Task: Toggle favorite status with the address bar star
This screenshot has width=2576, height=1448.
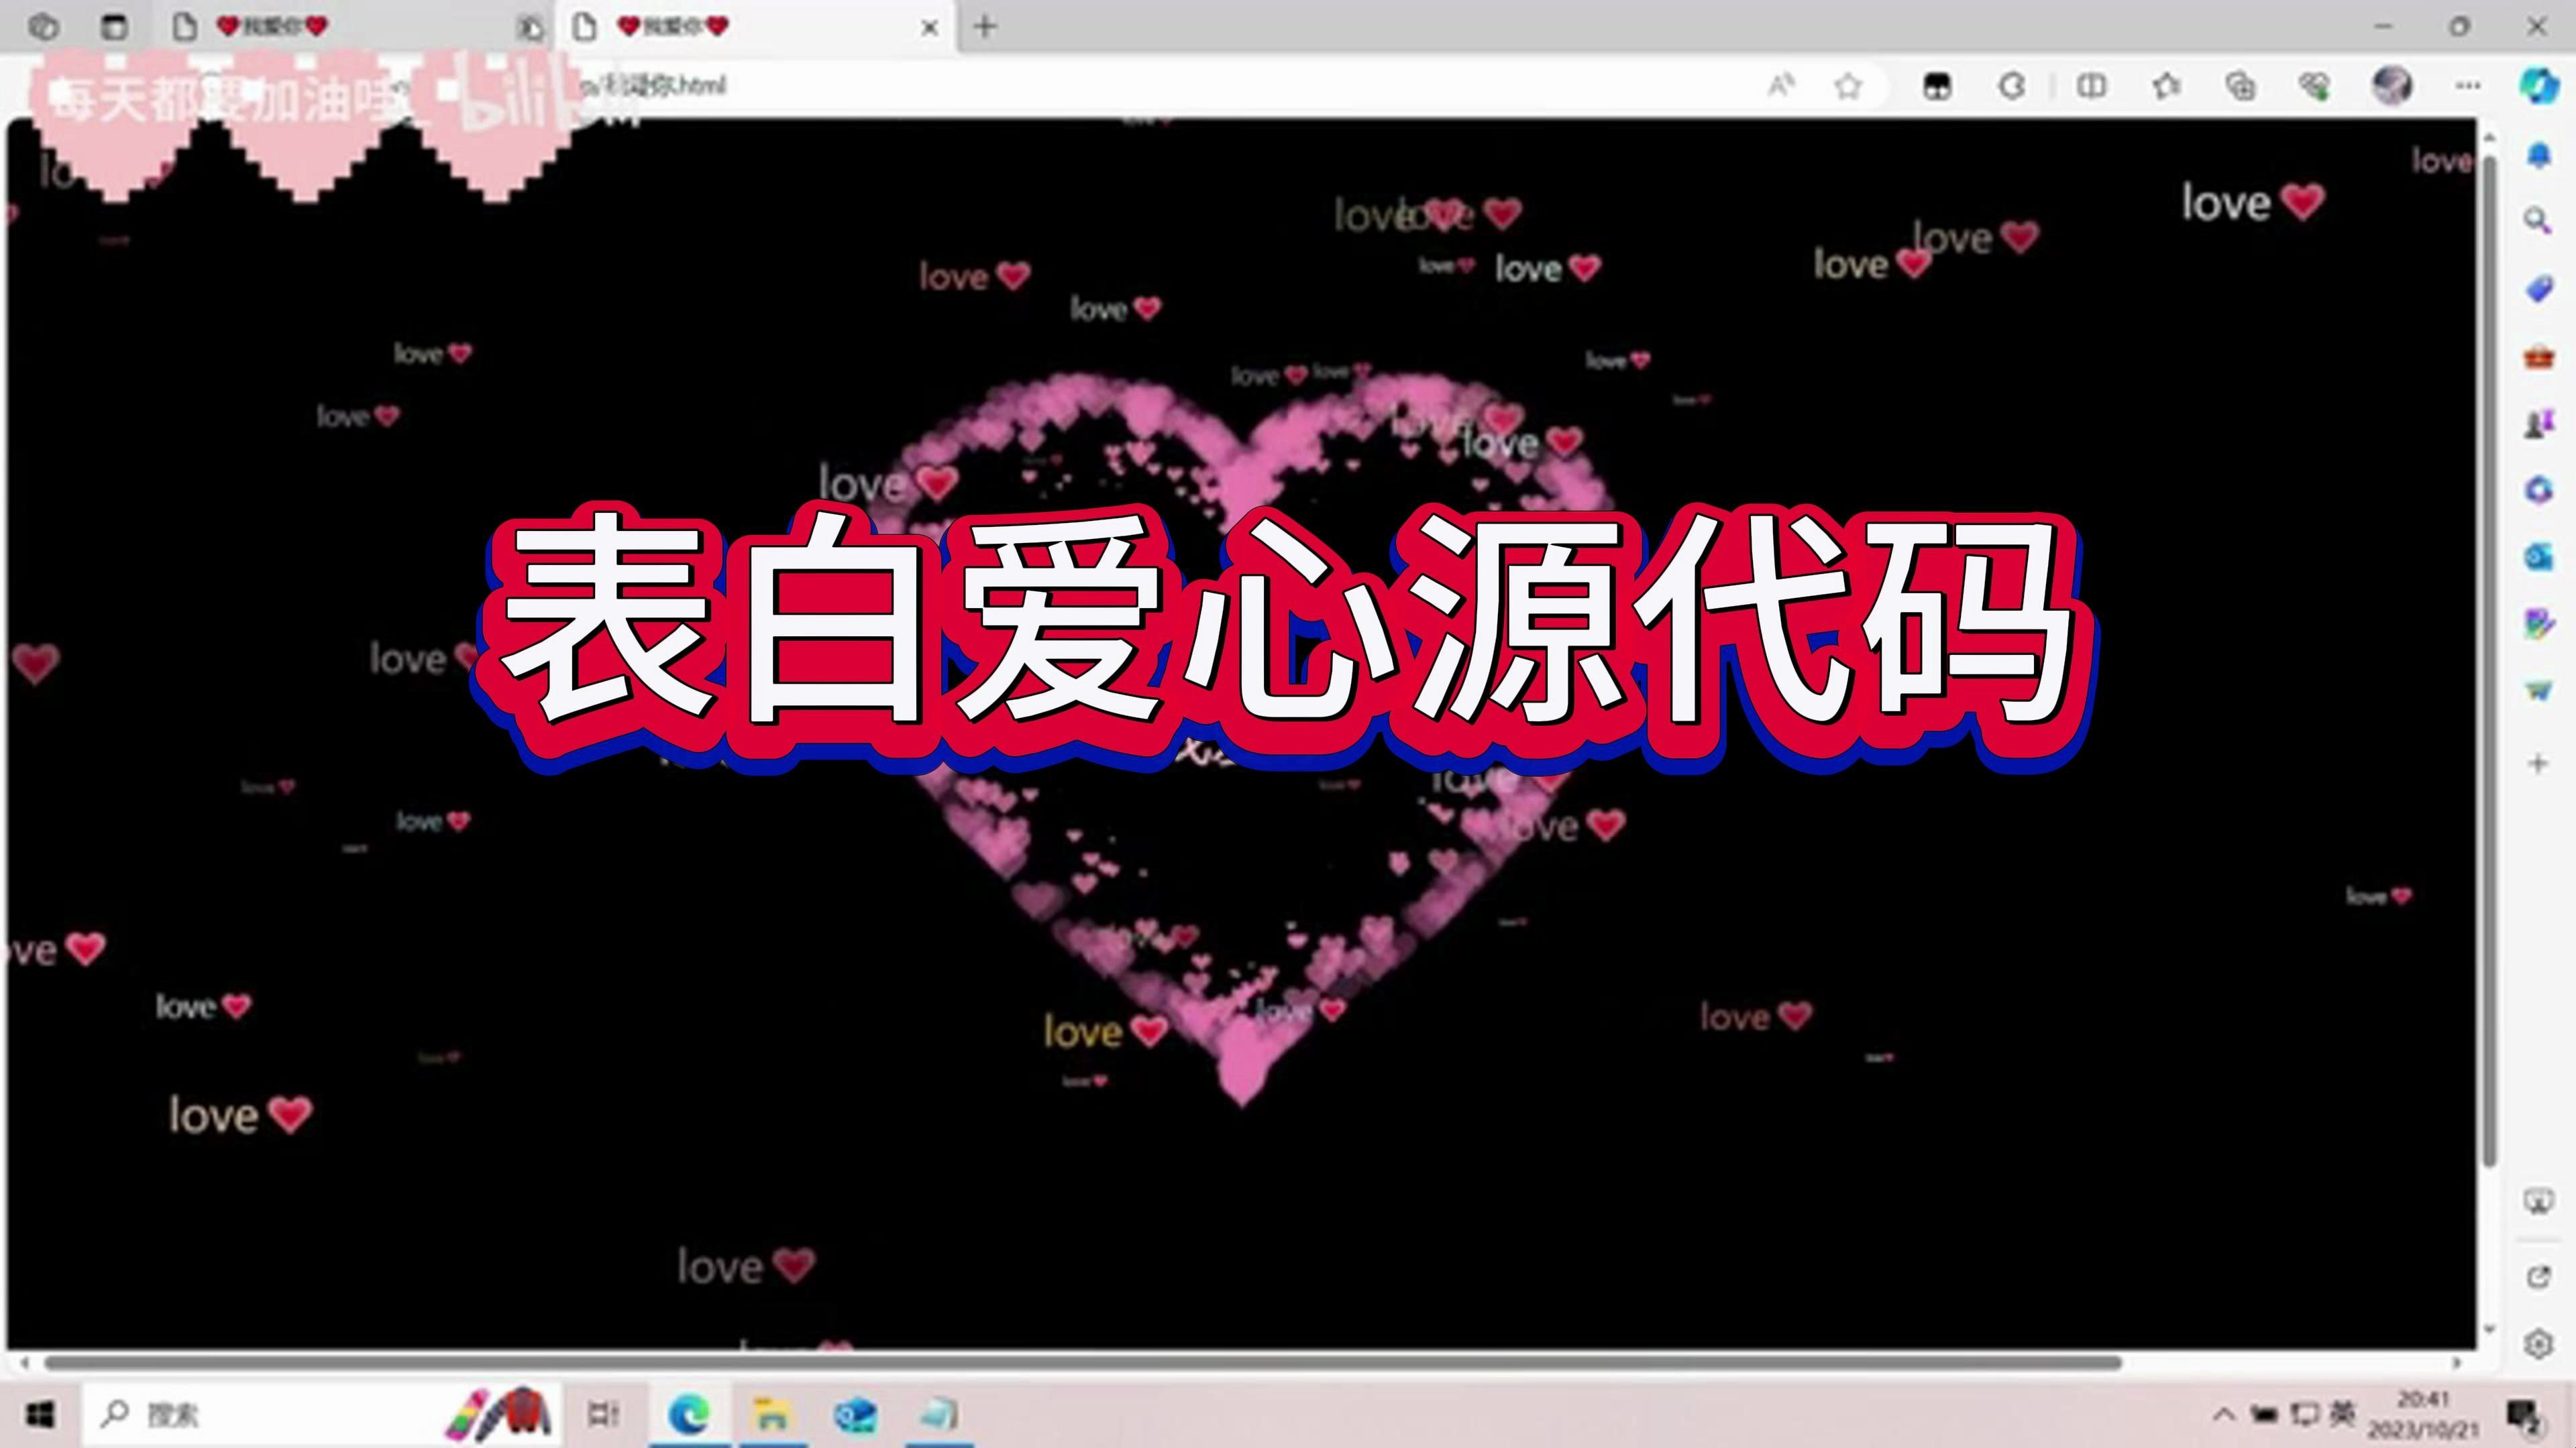Action: [x=1849, y=86]
